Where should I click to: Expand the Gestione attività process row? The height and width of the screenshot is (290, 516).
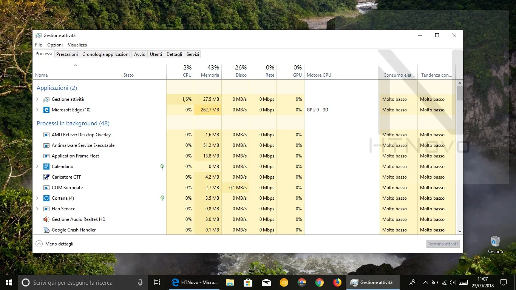[x=37, y=99]
